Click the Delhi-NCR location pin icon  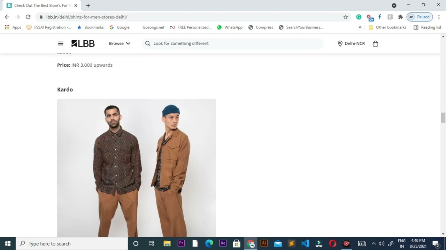[x=340, y=43]
